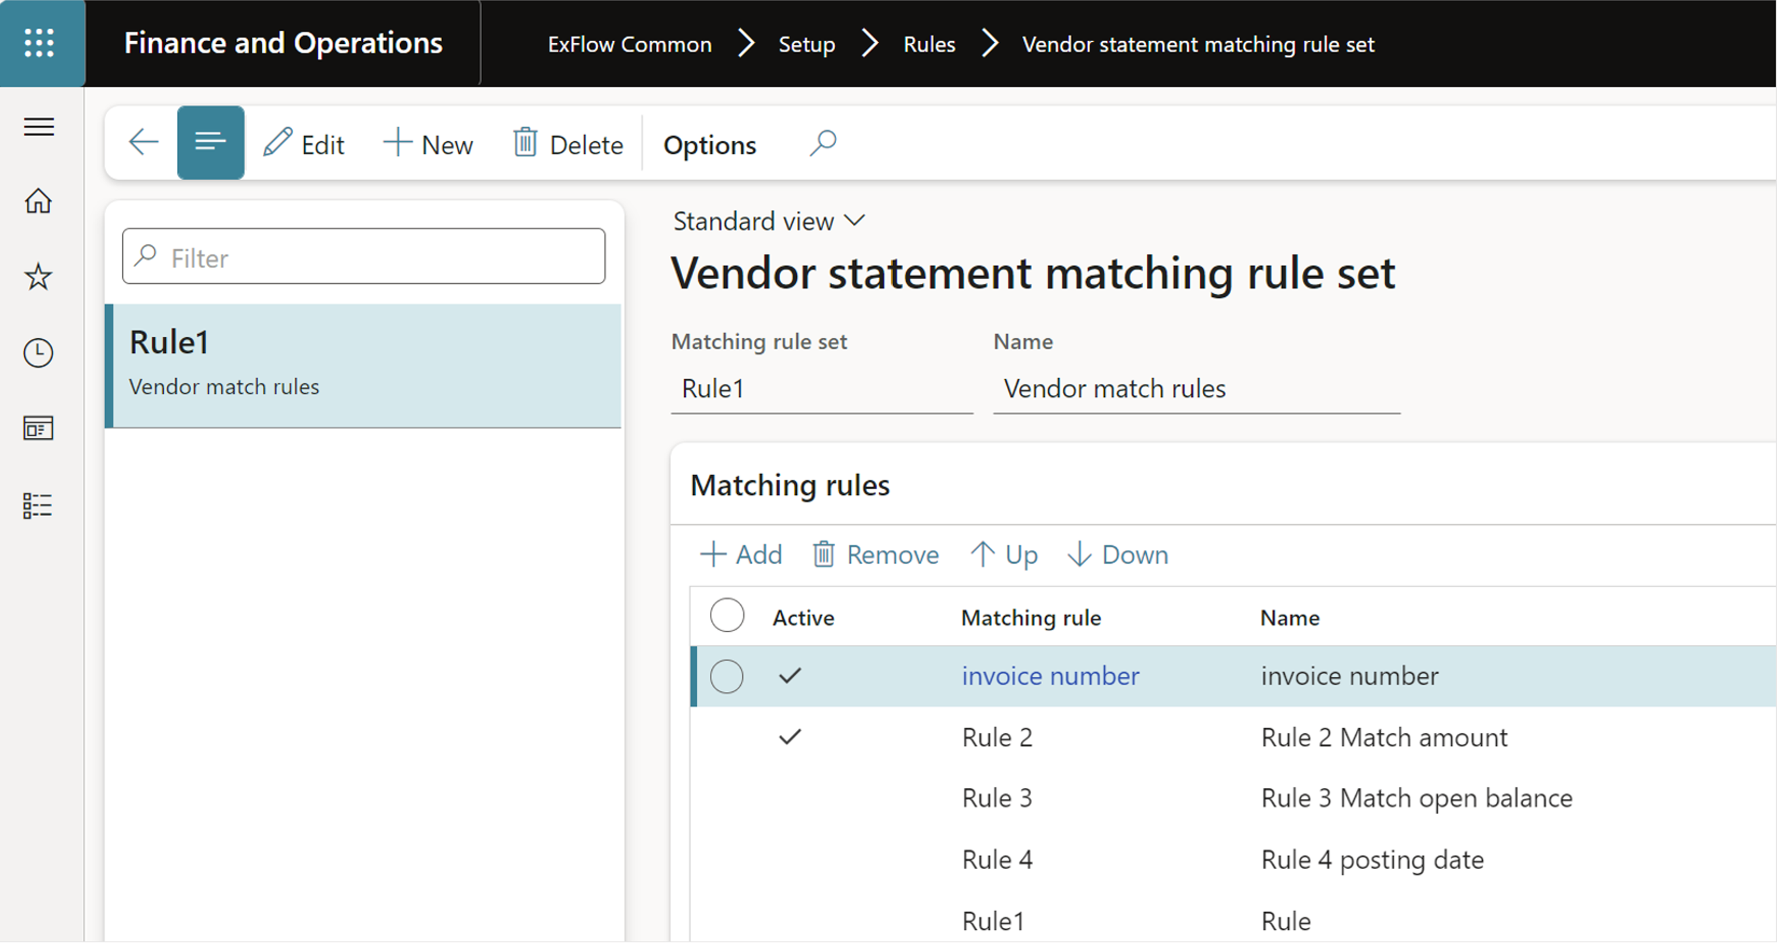
Task: Click the 'invoice number' name cell
Action: click(x=1350, y=676)
